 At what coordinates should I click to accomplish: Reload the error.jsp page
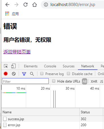coord(26,5)
